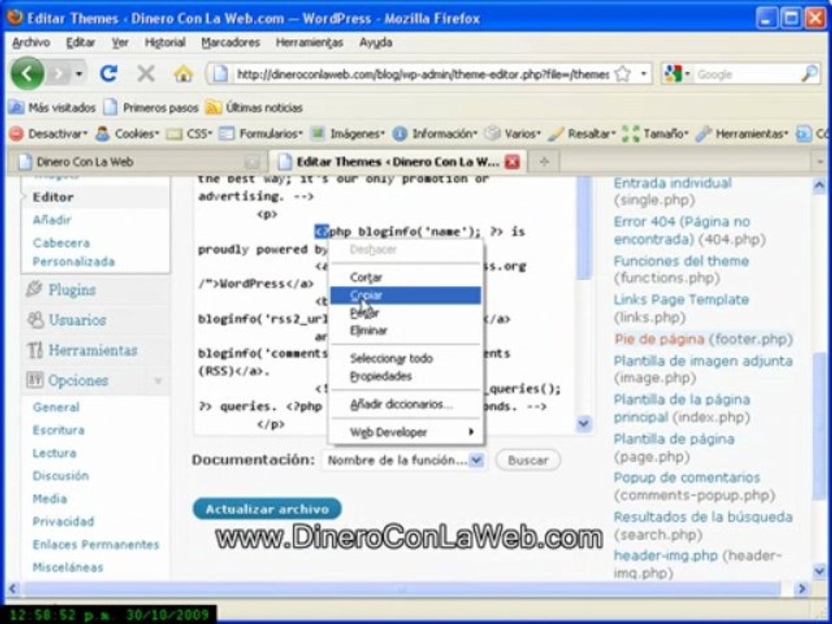This screenshot has width=832, height=624.
Task: Open the Editar menu
Action: (x=81, y=42)
